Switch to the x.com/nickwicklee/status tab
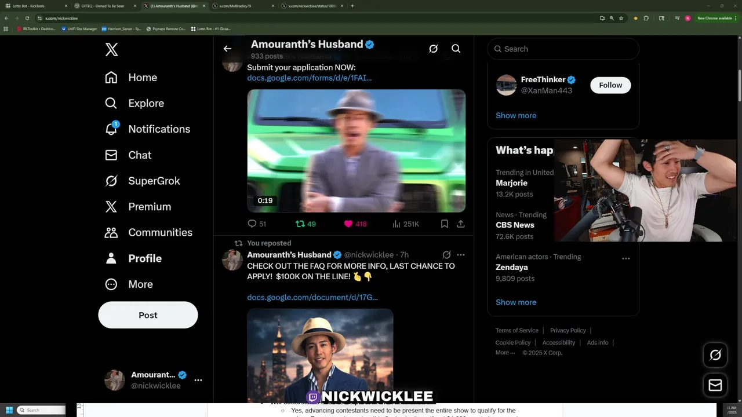 (312, 6)
